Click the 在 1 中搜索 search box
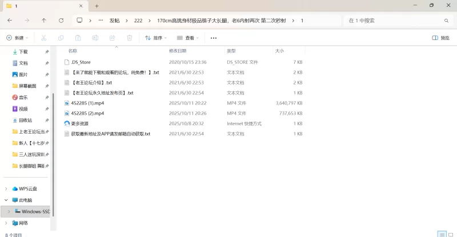This screenshot has height=237, width=457. tap(394, 20)
